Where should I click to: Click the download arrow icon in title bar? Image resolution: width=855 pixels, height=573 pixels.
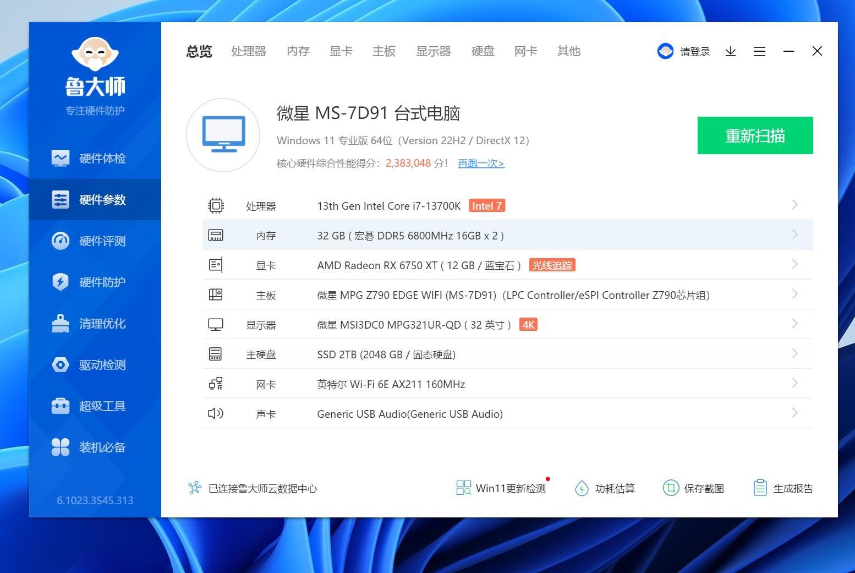tap(731, 51)
